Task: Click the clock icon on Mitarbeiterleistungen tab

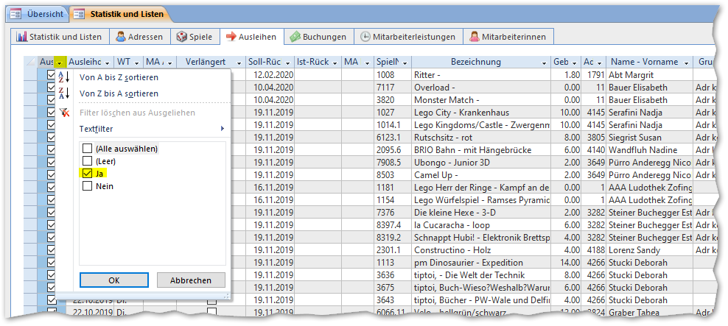Action: (365, 37)
